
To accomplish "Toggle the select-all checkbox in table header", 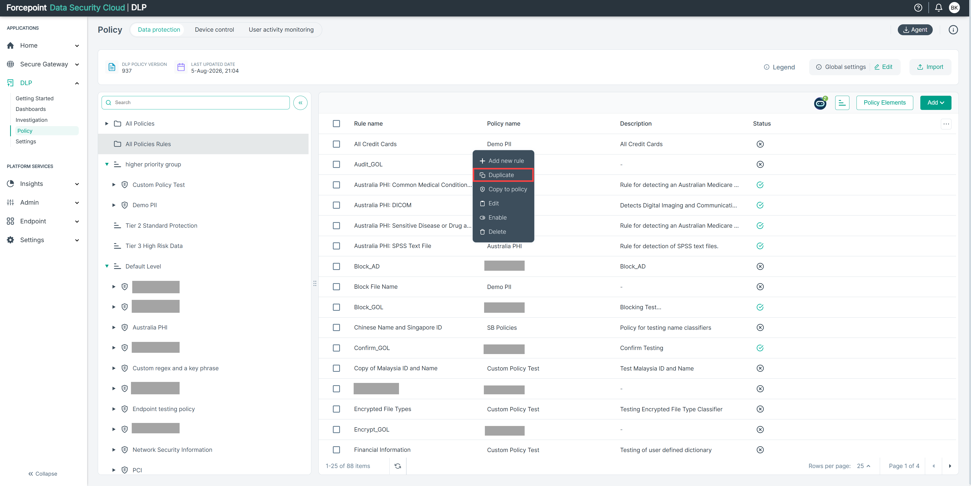I will [336, 124].
